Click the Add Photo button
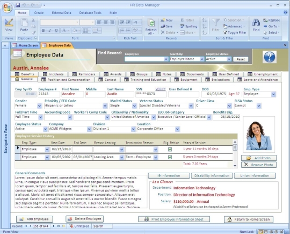The width and height of the screenshot is (290, 234). (x=259, y=158)
